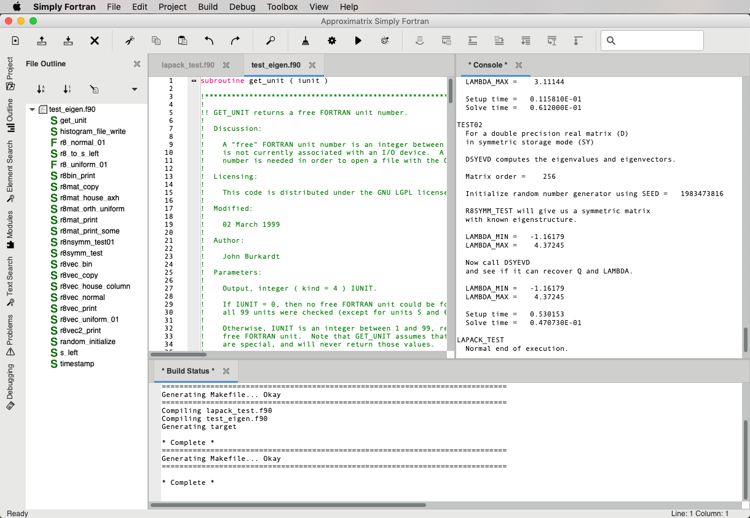Click the New File toolbar icon
Image resolution: width=750 pixels, height=518 pixels.
[15, 41]
